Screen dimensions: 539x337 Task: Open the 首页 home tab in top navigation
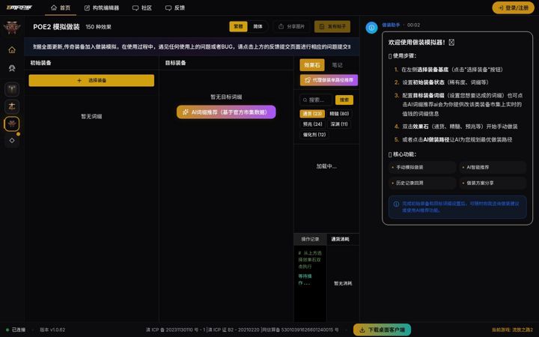(61, 7)
